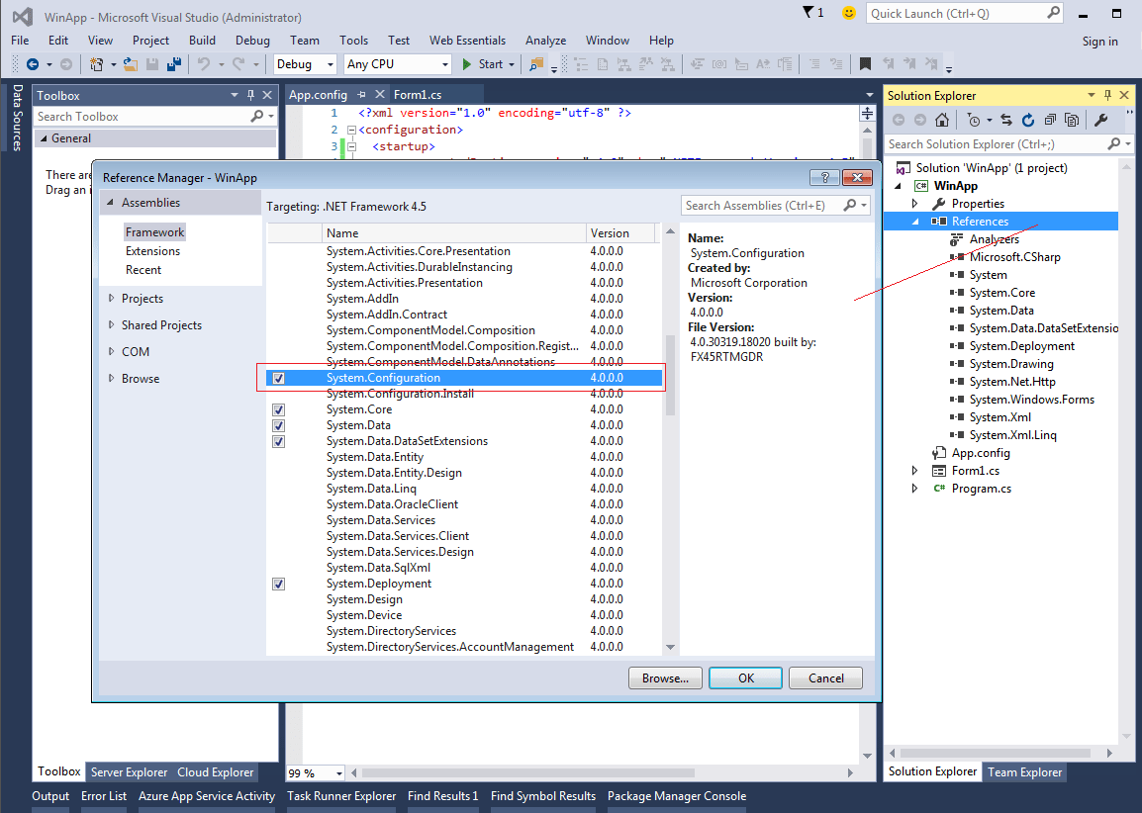Open the Debug menu
Image resolution: width=1142 pixels, height=813 pixels.
(x=252, y=41)
